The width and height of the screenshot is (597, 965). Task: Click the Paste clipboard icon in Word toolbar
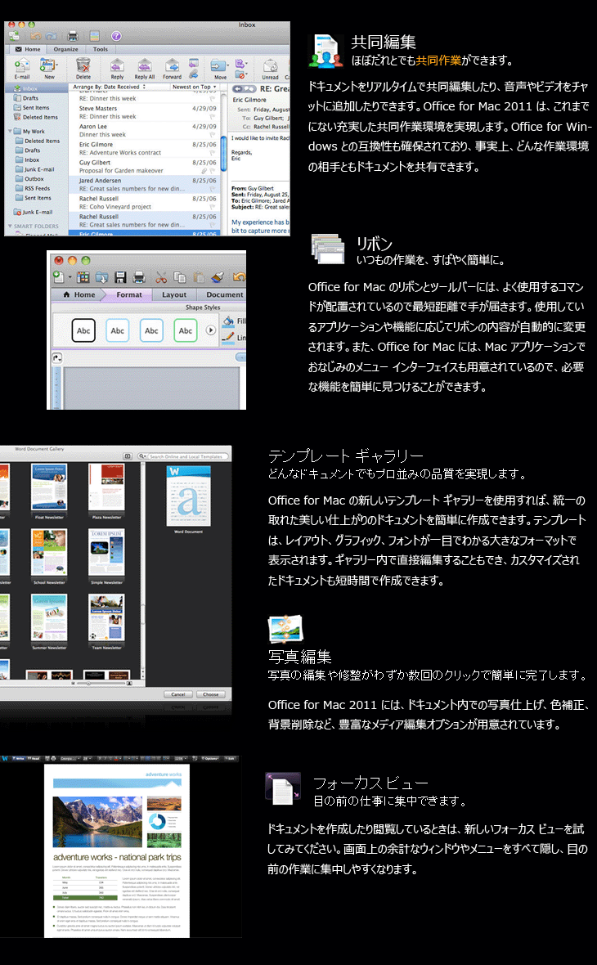[198, 277]
